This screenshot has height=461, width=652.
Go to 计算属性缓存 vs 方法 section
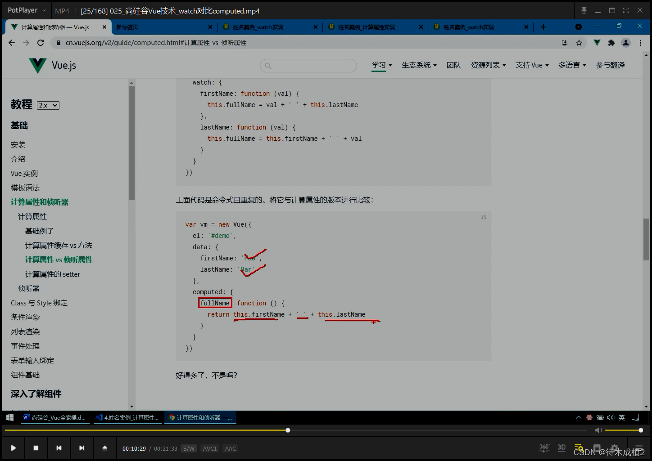point(59,245)
